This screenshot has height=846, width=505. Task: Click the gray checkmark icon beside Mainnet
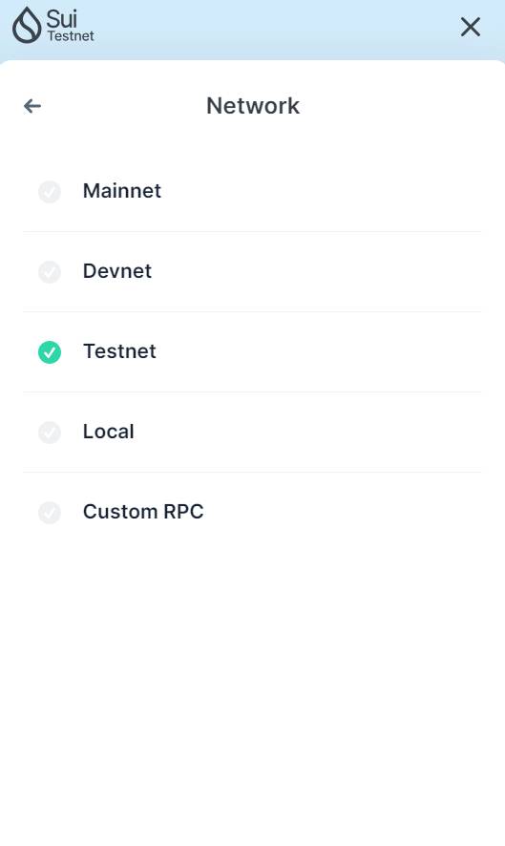pos(50,192)
